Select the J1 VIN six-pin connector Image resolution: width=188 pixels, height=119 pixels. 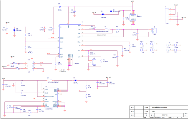167,16
